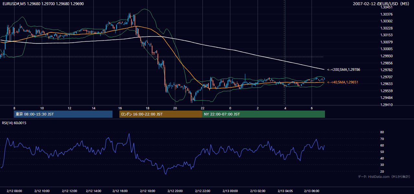Select RSI axis level 70

click(382, 139)
